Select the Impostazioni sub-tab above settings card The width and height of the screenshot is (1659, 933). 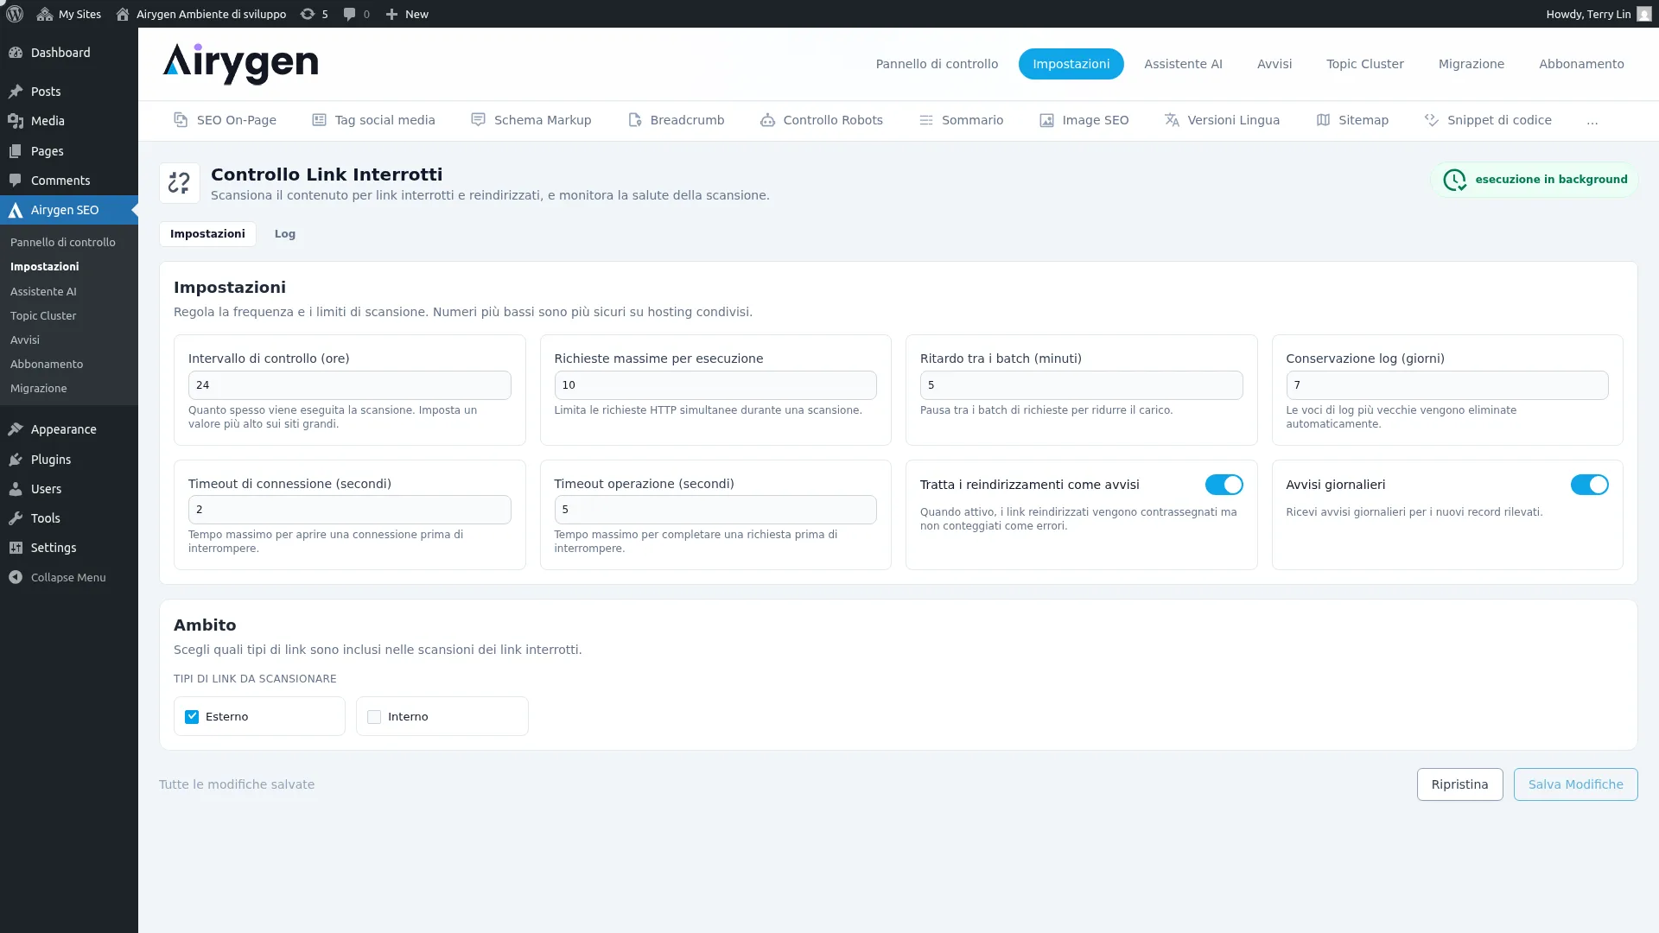coord(207,234)
